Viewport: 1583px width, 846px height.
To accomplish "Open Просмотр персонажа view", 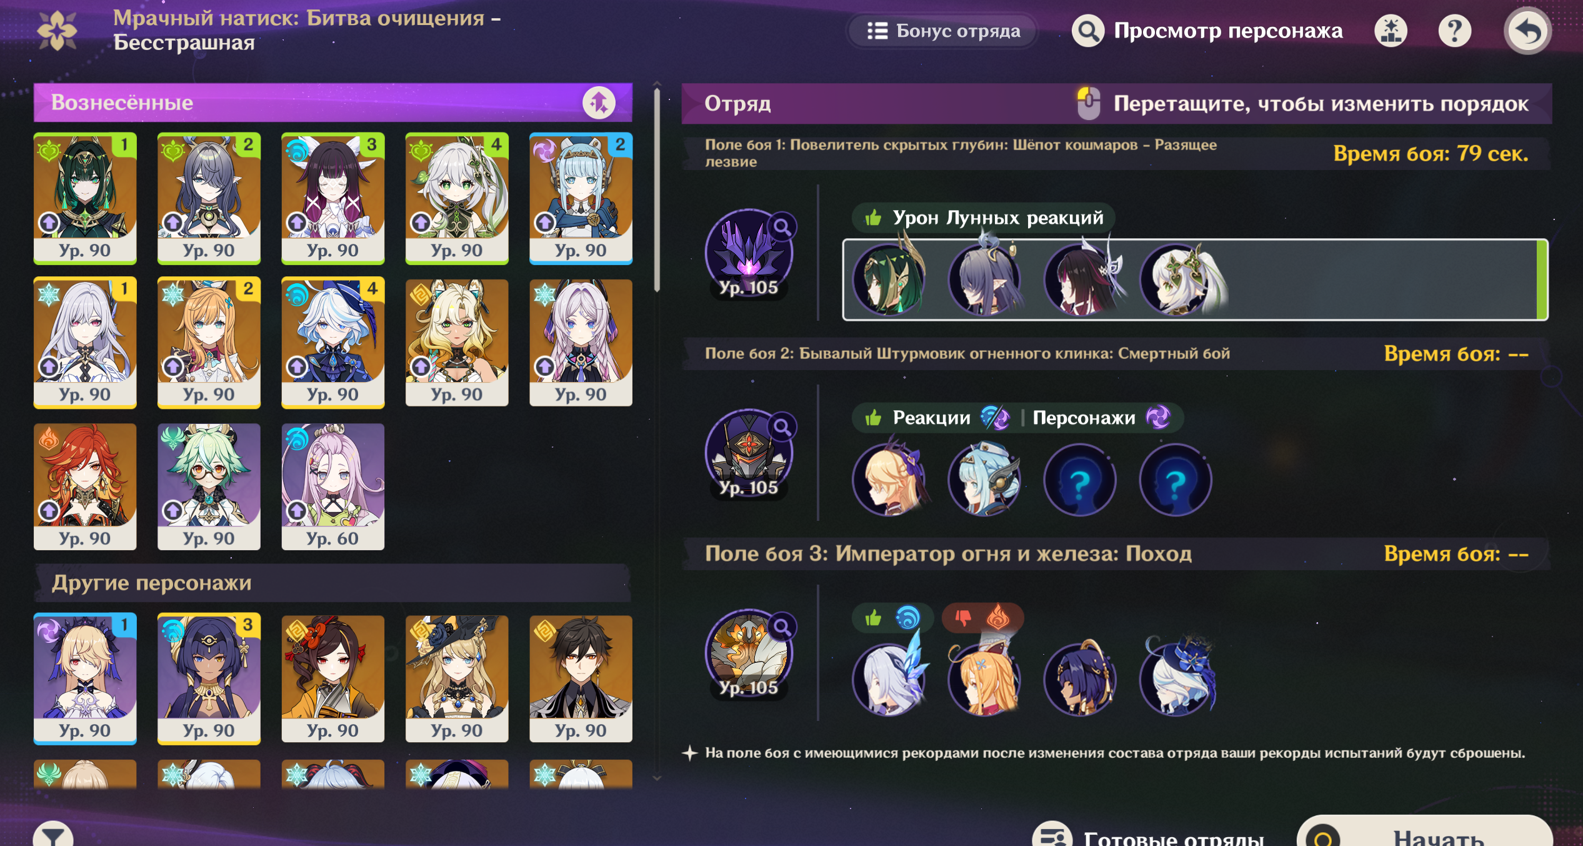I will tap(1207, 31).
